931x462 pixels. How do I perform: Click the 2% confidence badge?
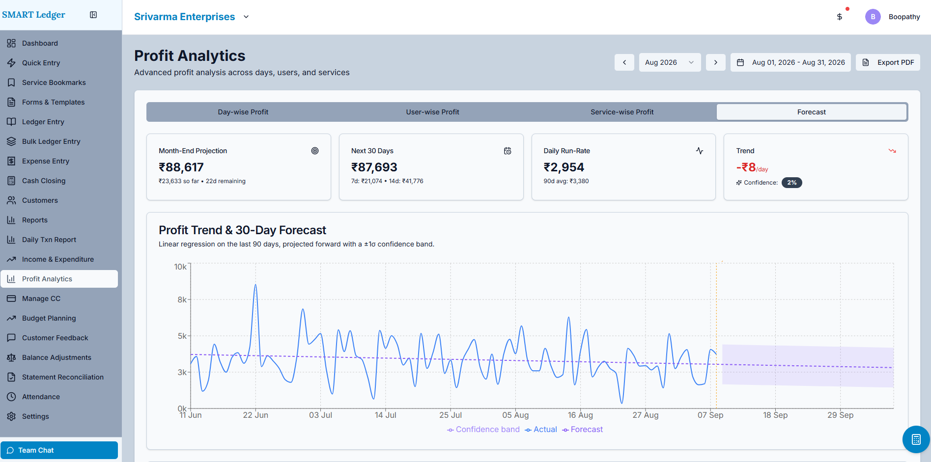(792, 183)
